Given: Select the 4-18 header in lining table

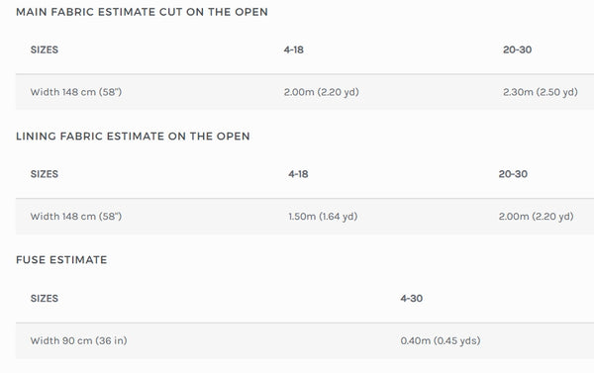Looking at the screenshot, I should tap(298, 174).
